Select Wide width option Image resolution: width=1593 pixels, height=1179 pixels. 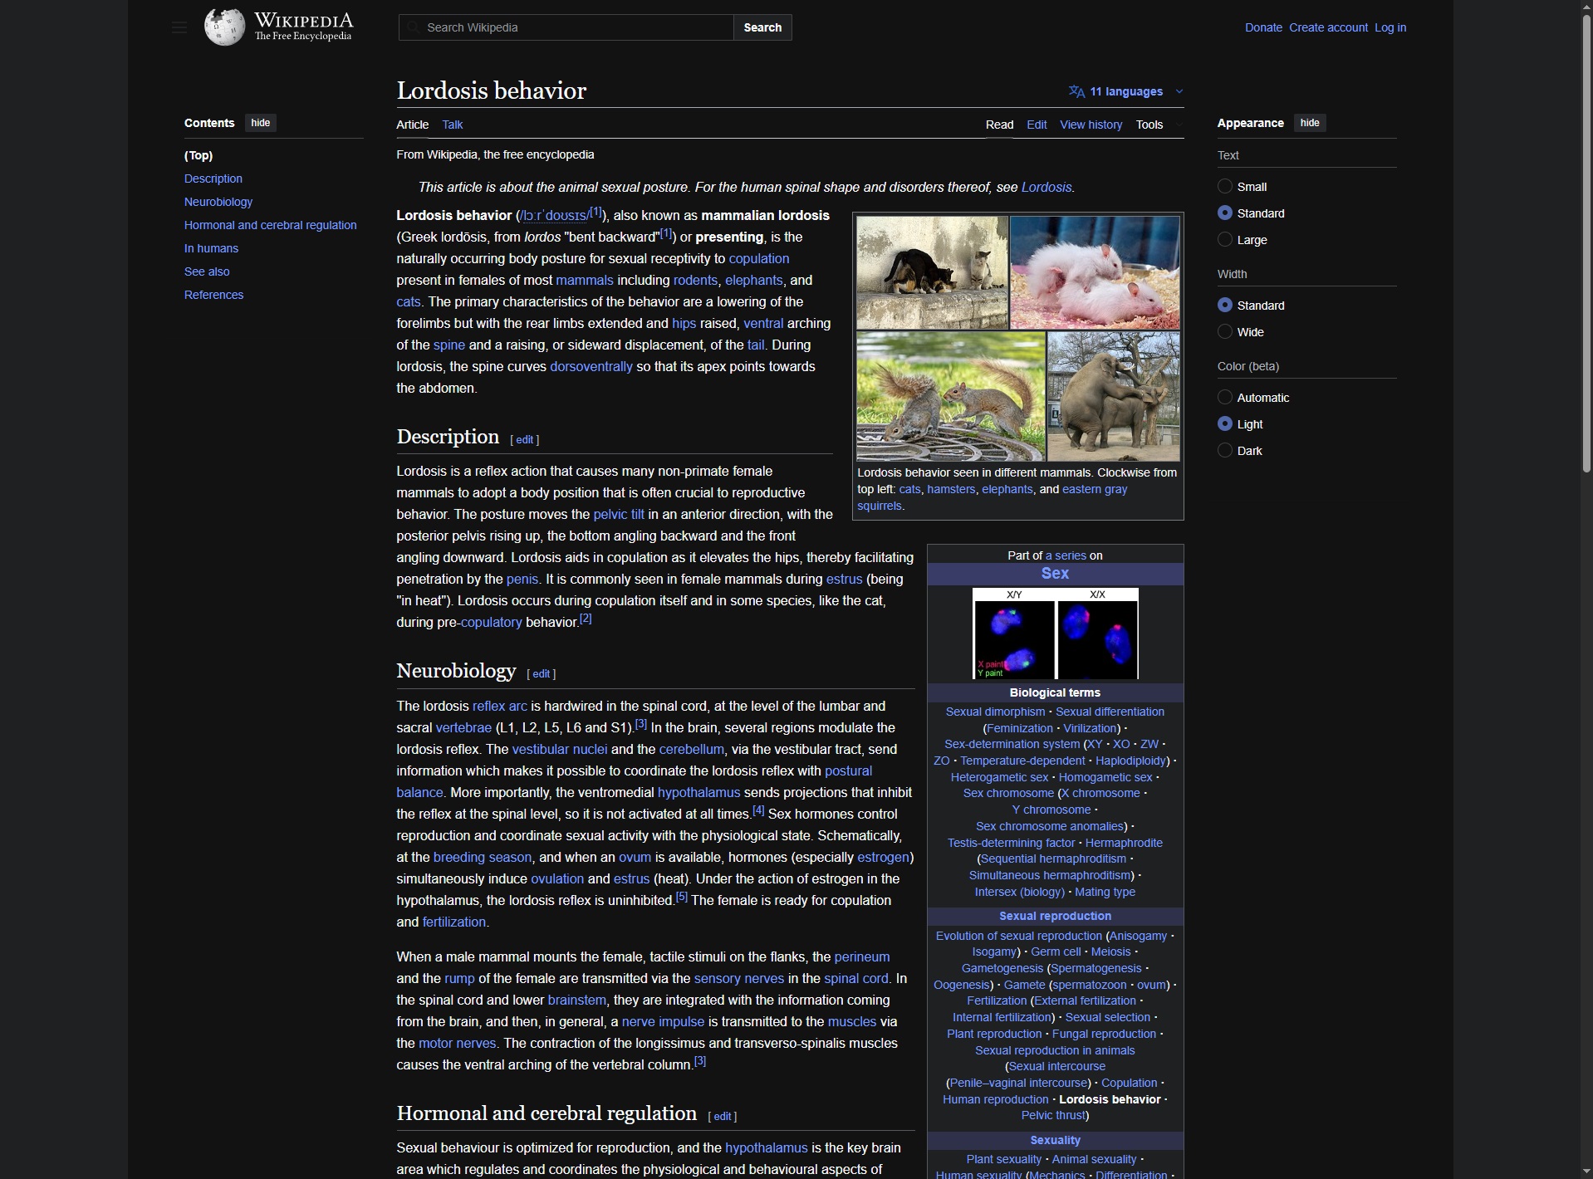1224,331
